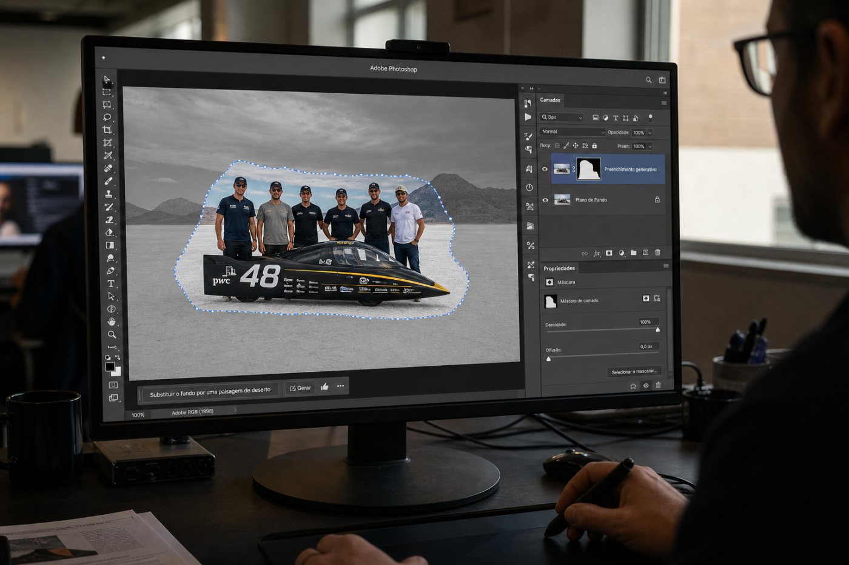Select the Gradient tool
The image size is (849, 565).
click(110, 245)
